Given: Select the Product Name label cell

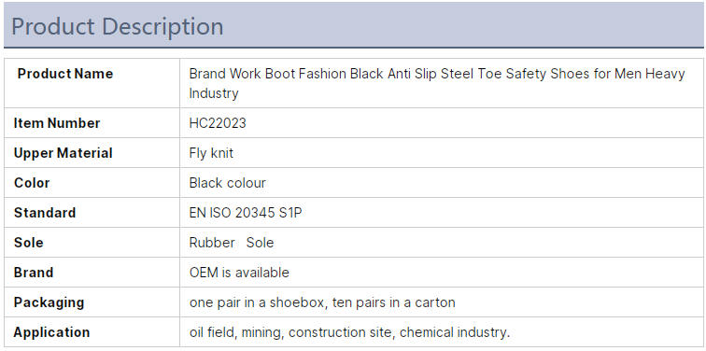Looking at the screenshot, I should pos(92,83).
